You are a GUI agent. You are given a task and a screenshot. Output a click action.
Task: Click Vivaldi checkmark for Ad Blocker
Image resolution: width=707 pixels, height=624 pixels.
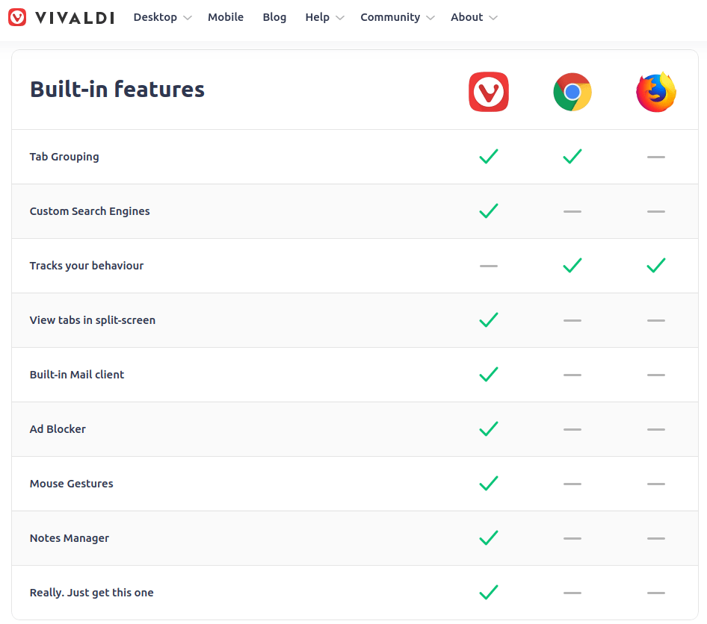489,428
